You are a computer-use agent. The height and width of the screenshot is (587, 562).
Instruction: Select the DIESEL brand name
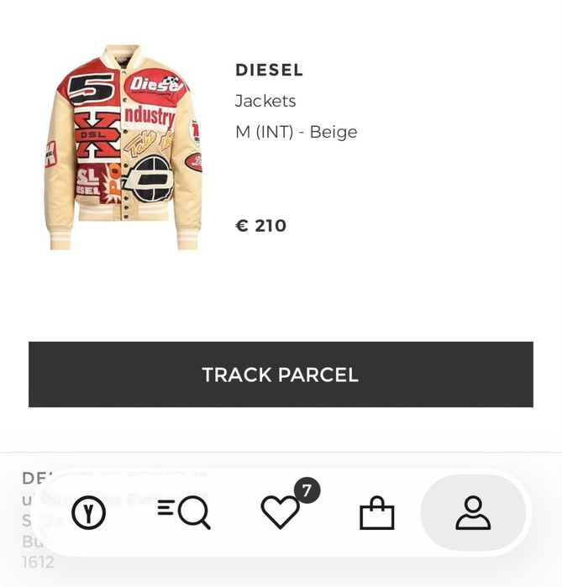[269, 71]
